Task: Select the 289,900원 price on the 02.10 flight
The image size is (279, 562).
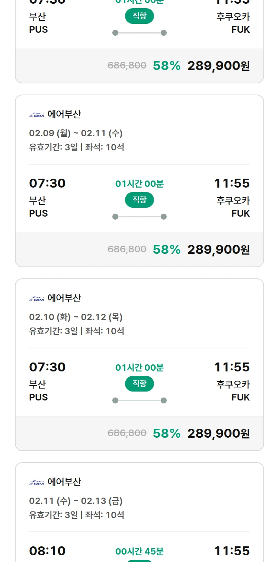Action: click(x=218, y=433)
